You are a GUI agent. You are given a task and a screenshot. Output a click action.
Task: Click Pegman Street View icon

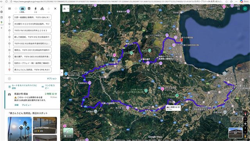coord(245,136)
